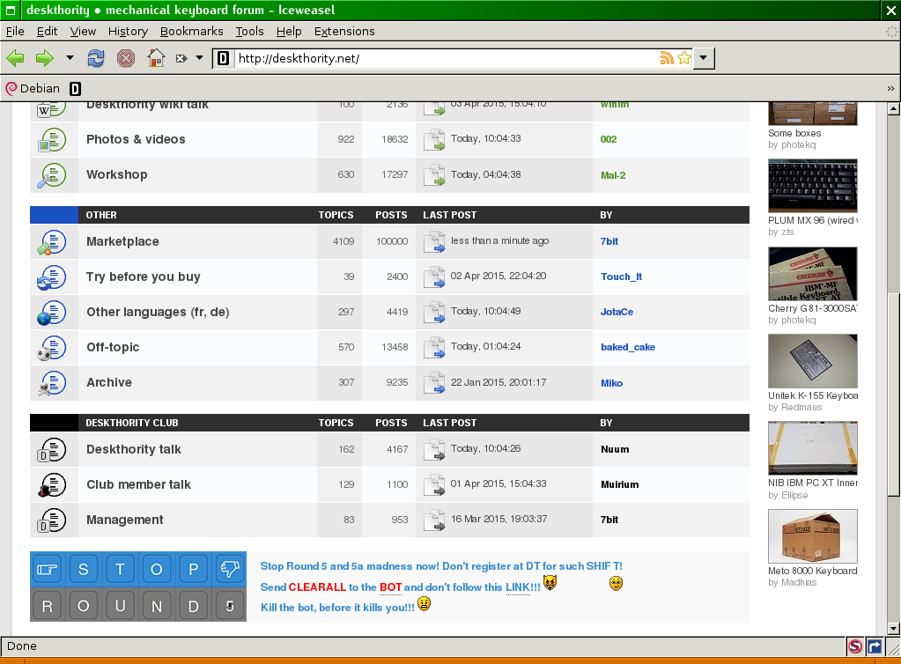Open the Off-topic forum link
Image resolution: width=901 pixels, height=664 pixels.
pyautogui.click(x=113, y=347)
